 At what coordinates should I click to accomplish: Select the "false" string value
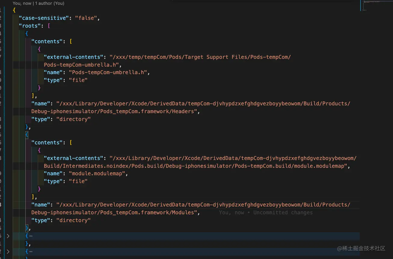(x=87, y=18)
